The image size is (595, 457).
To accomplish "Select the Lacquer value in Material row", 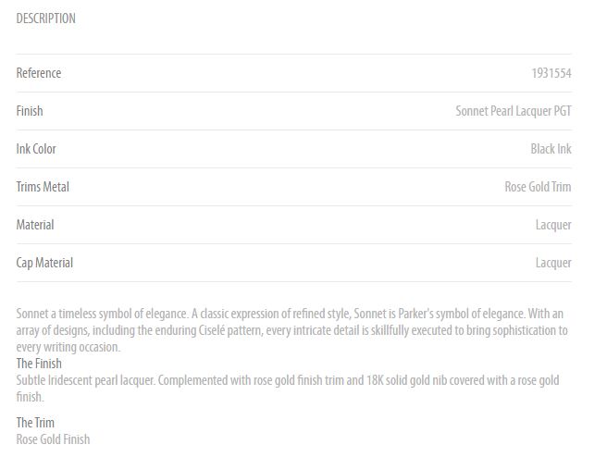I will [x=553, y=225].
